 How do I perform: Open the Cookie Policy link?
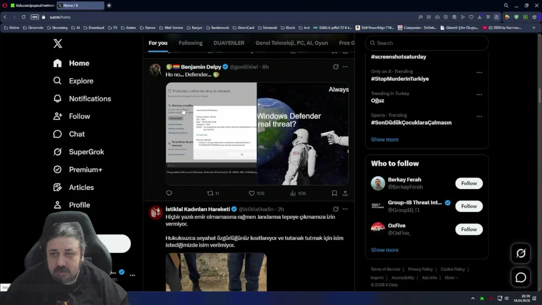(x=453, y=269)
